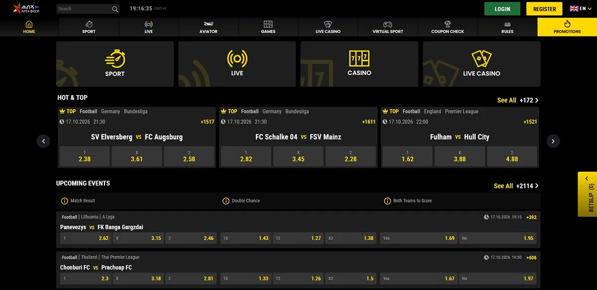The image size is (597, 290).
Task: Select 1X double chance 1.43 Panevezys
Action: coord(246,238)
